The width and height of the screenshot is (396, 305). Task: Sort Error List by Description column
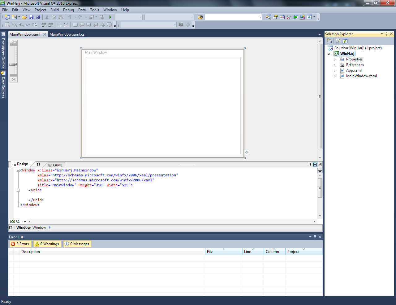pyautogui.click(x=112, y=252)
